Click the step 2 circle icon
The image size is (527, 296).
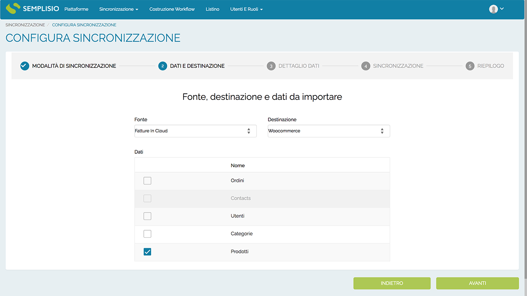coord(163,66)
